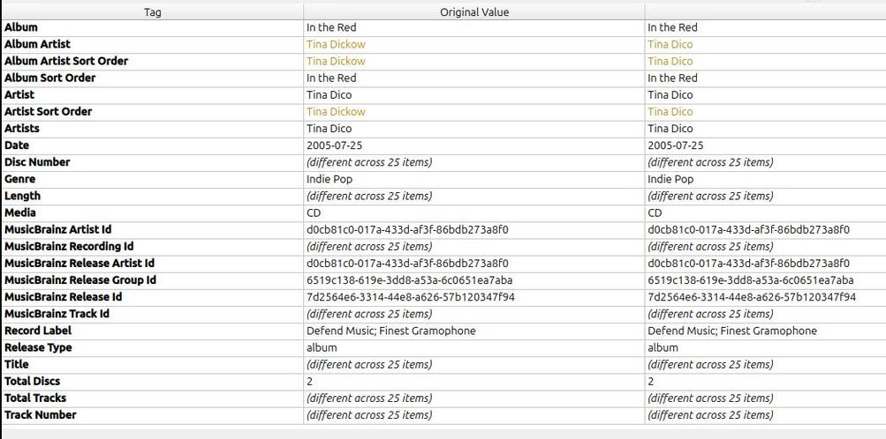Click the Title tag name cell

[17, 364]
